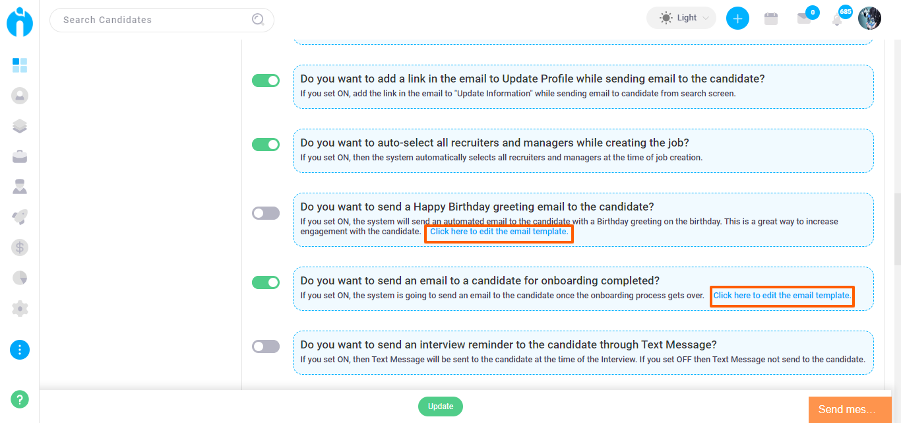This screenshot has width=901, height=423.
Task: Disable the onboarding completed email toggle
Action: (266, 282)
